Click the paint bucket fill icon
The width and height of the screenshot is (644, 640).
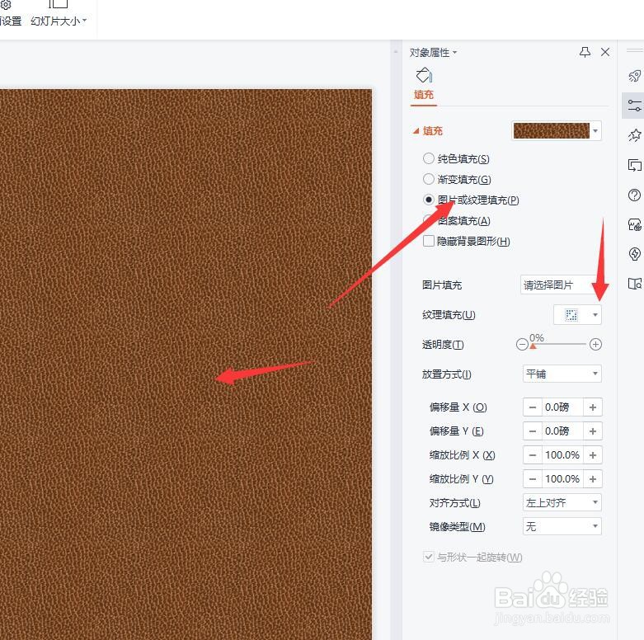click(x=424, y=75)
